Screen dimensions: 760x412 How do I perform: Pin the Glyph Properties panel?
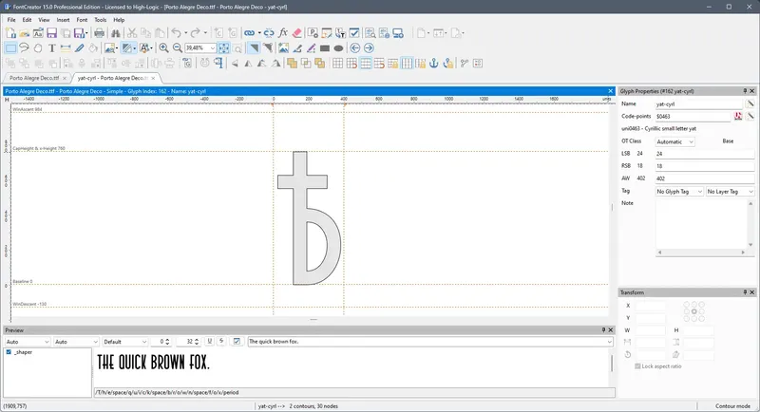click(745, 91)
